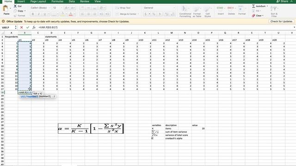Click the 'cronbach's alpha' description cell
Viewport: 296px width, 166px height.
click(174, 138)
